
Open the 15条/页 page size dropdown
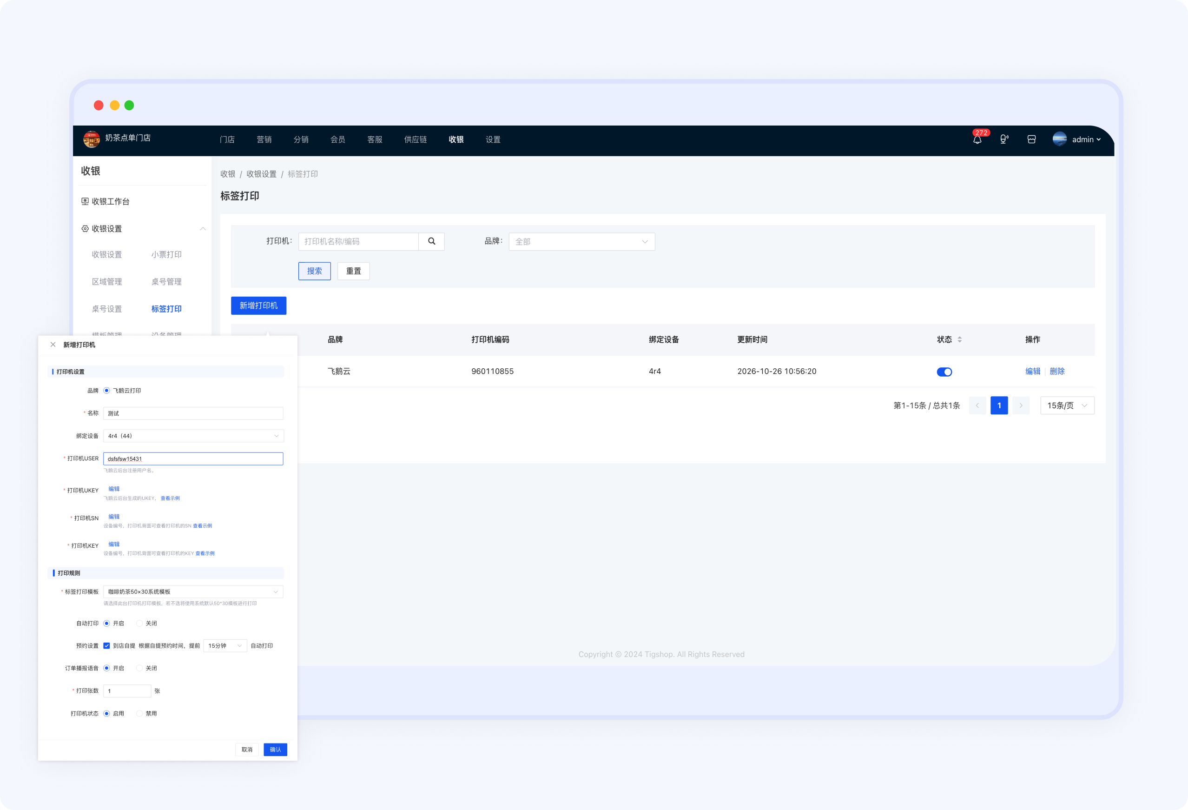point(1067,405)
